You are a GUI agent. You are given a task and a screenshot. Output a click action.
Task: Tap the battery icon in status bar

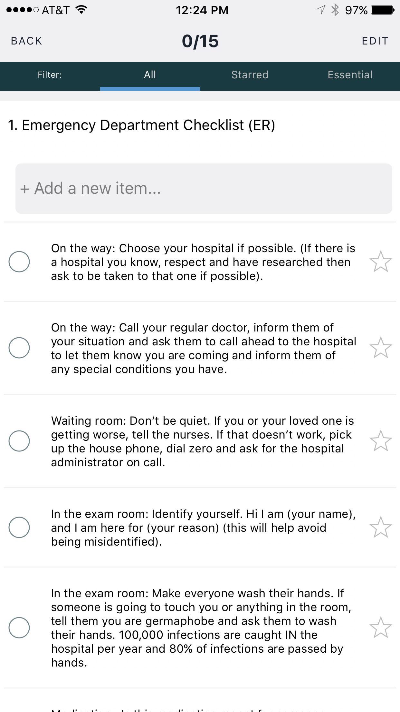383,10
